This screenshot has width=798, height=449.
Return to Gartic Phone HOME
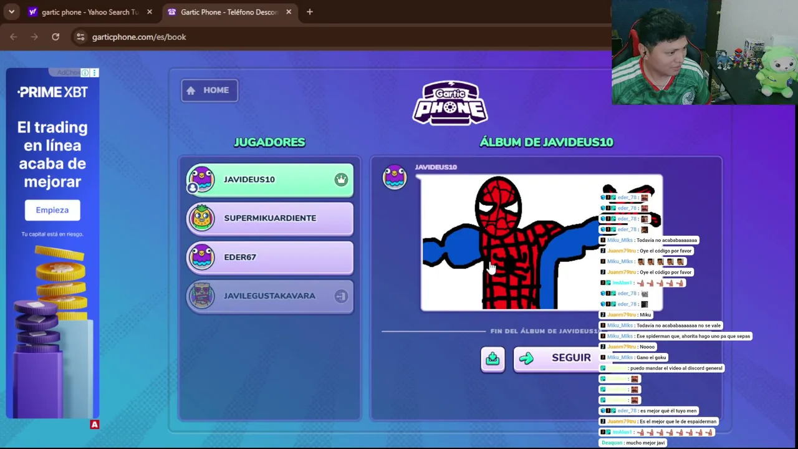click(209, 90)
